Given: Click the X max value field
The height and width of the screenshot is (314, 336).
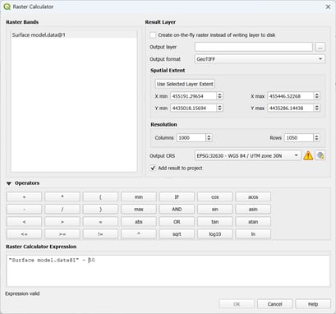Looking at the screenshot, I should (x=290, y=96).
